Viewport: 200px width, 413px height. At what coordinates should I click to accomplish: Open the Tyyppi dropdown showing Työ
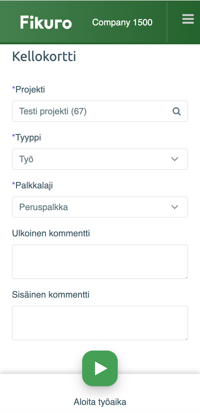click(x=94, y=159)
